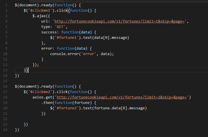
Task: Click '#fortune2' selector on line 20
Action: point(67,108)
